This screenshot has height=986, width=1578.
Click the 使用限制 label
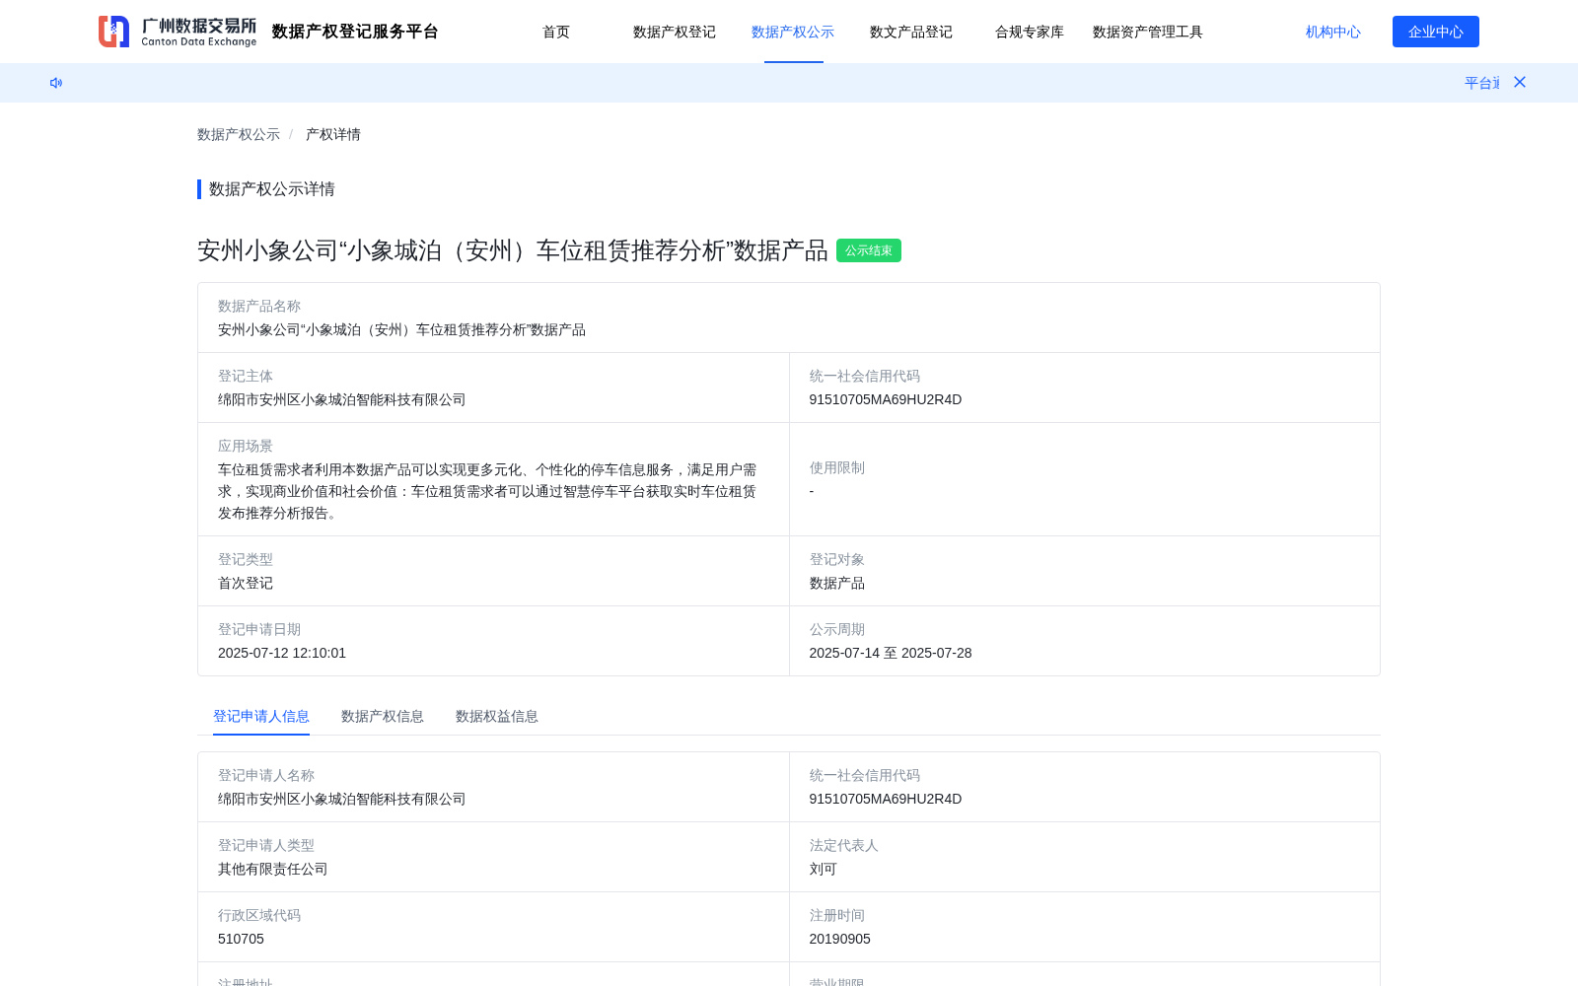pyautogui.click(x=837, y=467)
